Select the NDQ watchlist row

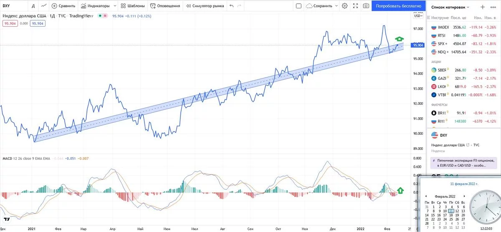coord(463,52)
